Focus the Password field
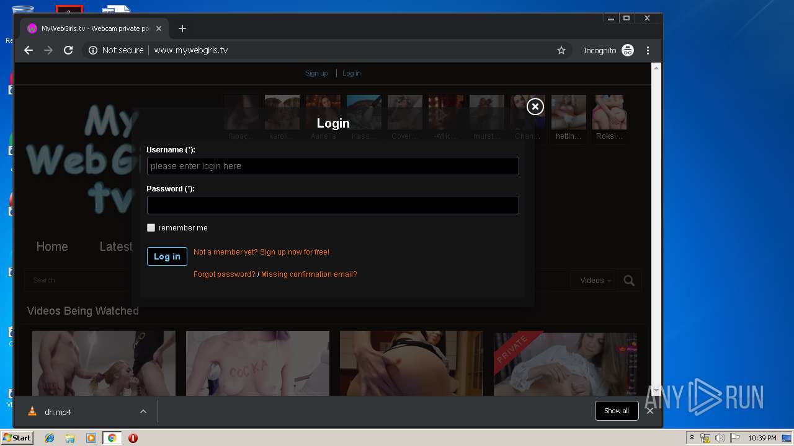 click(x=332, y=205)
